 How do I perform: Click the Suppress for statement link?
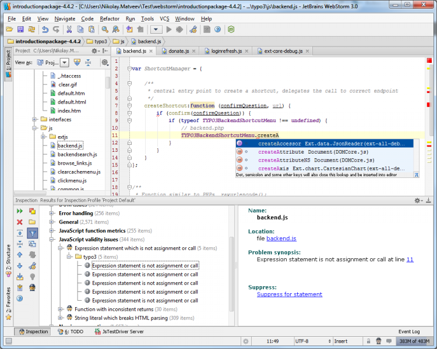(x=289, y=294)
